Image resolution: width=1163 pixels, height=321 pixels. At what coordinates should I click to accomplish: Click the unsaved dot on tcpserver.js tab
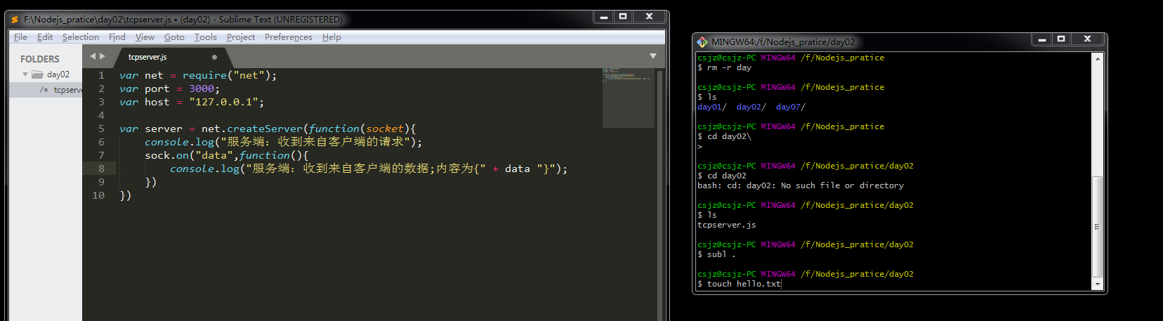[214, 57]
